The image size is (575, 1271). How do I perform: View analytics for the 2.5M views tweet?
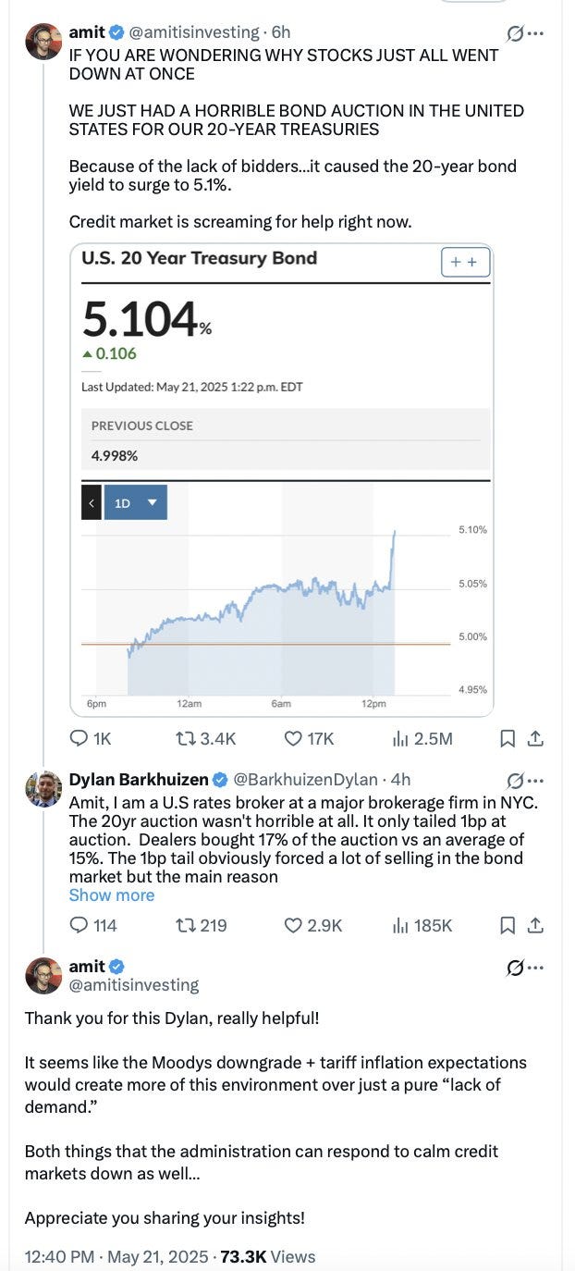(401, 738)
